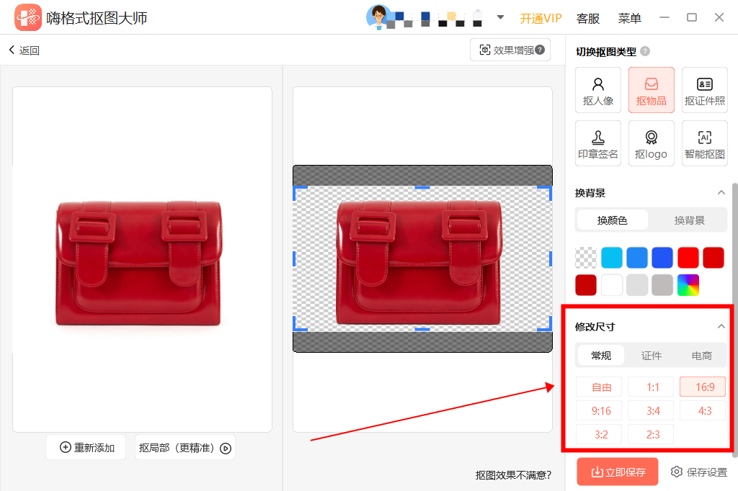Choose the 1:1 aspect ratio option
Screen dimensions: 738x491
(x=651, y=387)
